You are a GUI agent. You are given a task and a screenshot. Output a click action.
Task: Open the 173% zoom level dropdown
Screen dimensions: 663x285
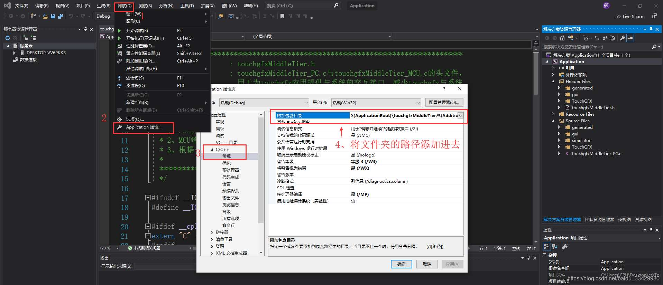118,248
